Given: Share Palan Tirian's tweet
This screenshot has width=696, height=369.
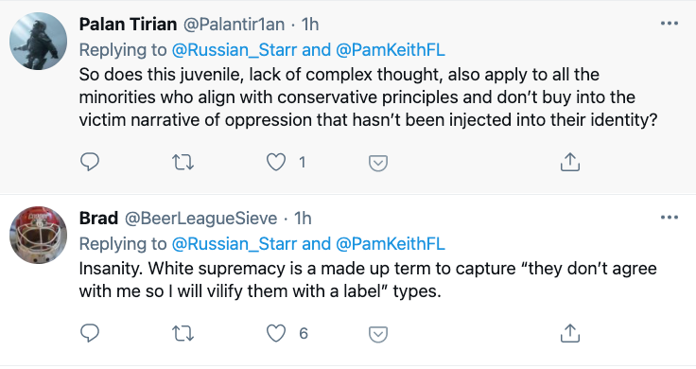Looking at the screenshot, I should point(570,162).
